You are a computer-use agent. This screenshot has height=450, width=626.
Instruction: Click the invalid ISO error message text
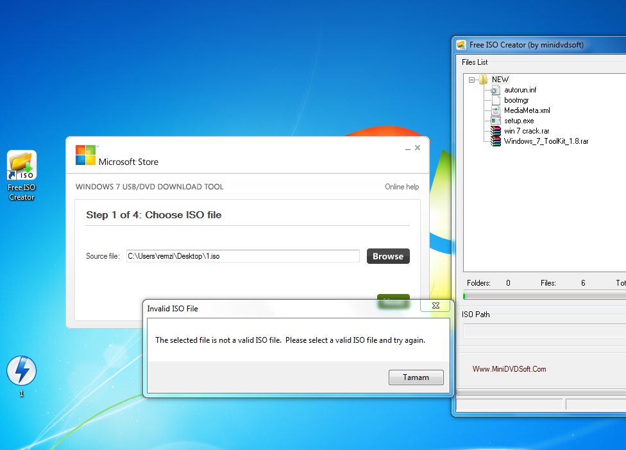pos(291,340)
